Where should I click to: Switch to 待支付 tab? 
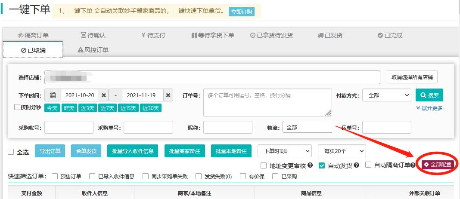(x=153, y=35)
